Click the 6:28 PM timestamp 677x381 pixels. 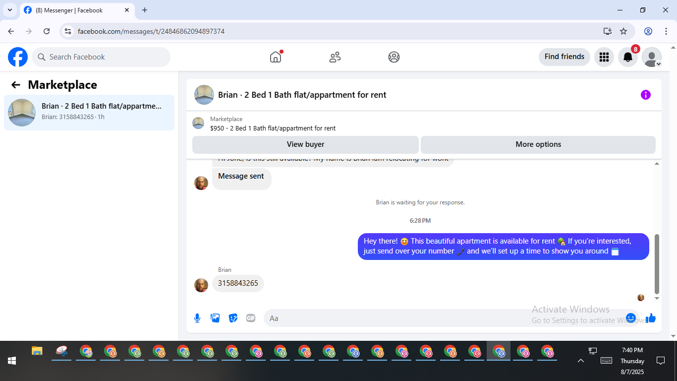[420, 220]
